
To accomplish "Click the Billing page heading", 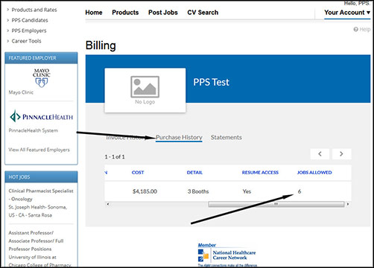I will click(101, 45).
